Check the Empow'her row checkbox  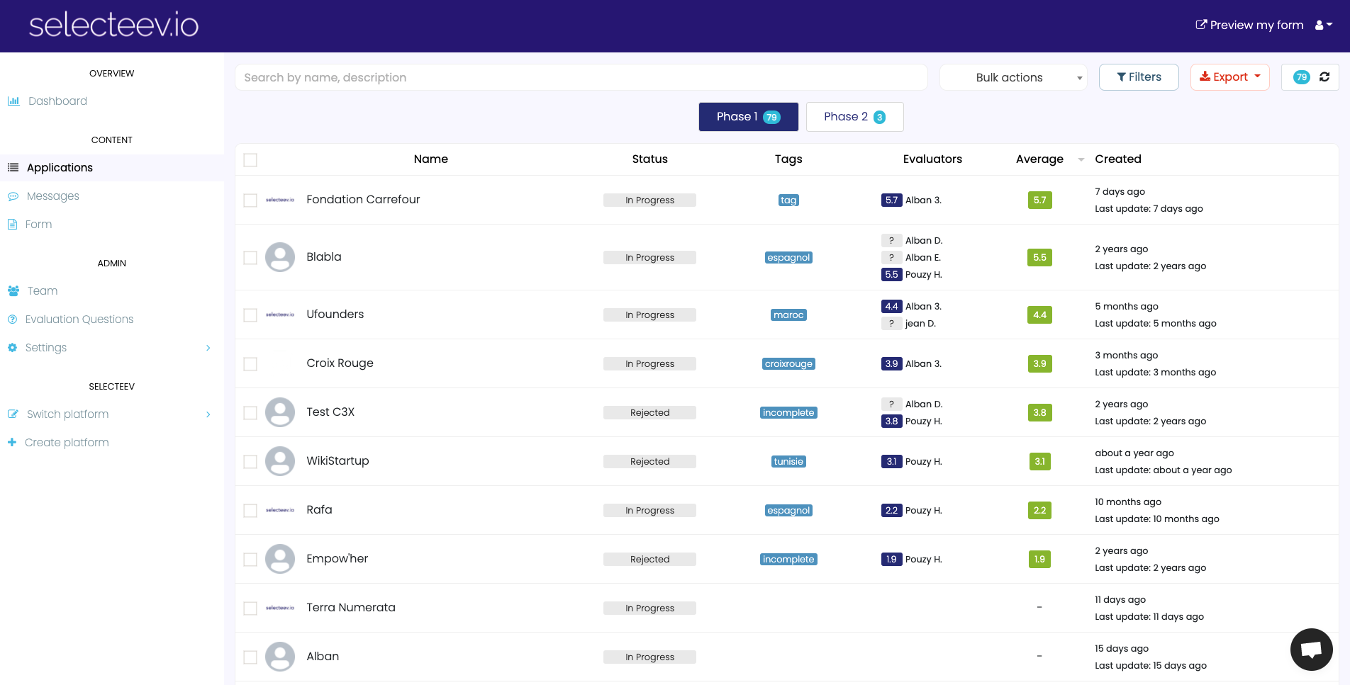[x=250, y=560]
